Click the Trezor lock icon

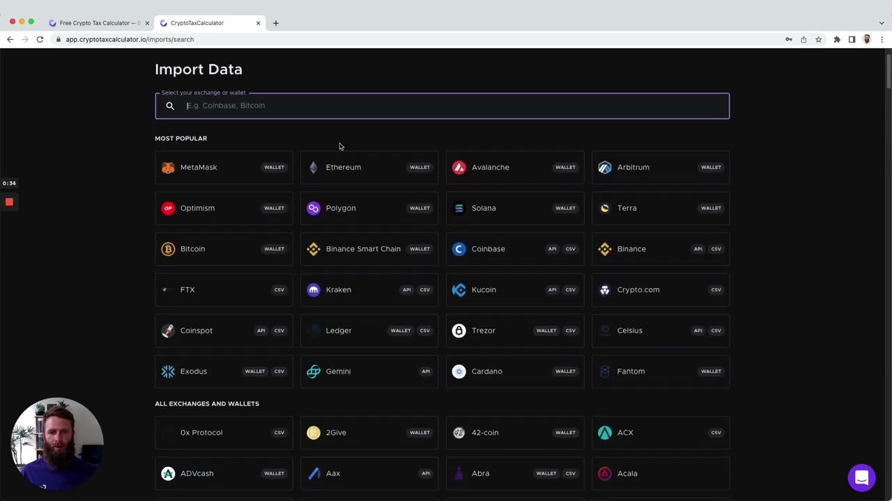(x=459, y=331)
